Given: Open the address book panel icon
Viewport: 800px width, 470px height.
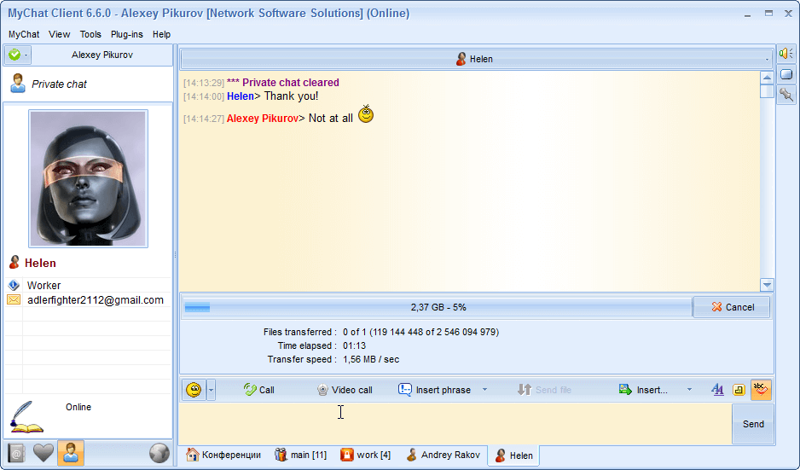Looking at the screenshot, I should point(16,453).
